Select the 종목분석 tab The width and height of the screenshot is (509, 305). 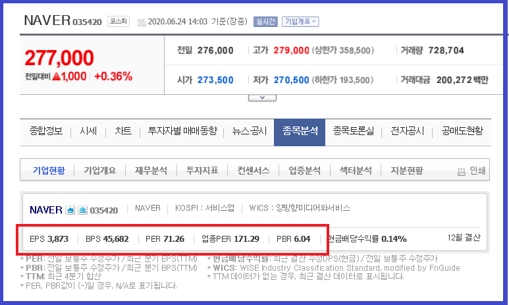coord(300,132)
